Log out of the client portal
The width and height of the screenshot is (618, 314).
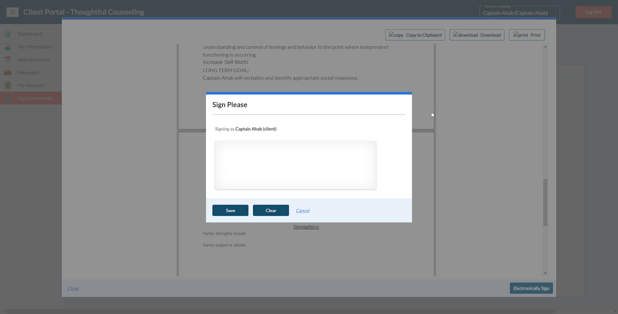(593, 12)
